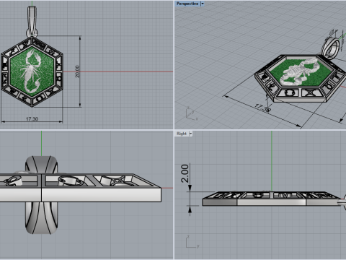Click the scorpion relief in the top-left view
Screen dimensions: 346x260
(x=31, y=71)
